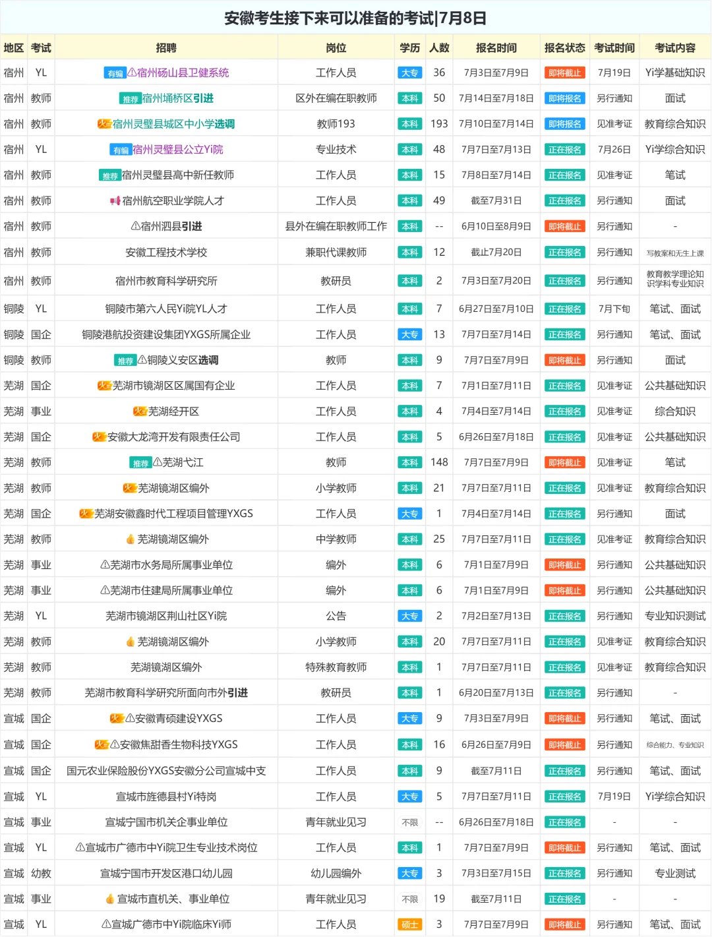Click the 招聘 column header
The width and height of the screenshot is (712, 937).
166,47
